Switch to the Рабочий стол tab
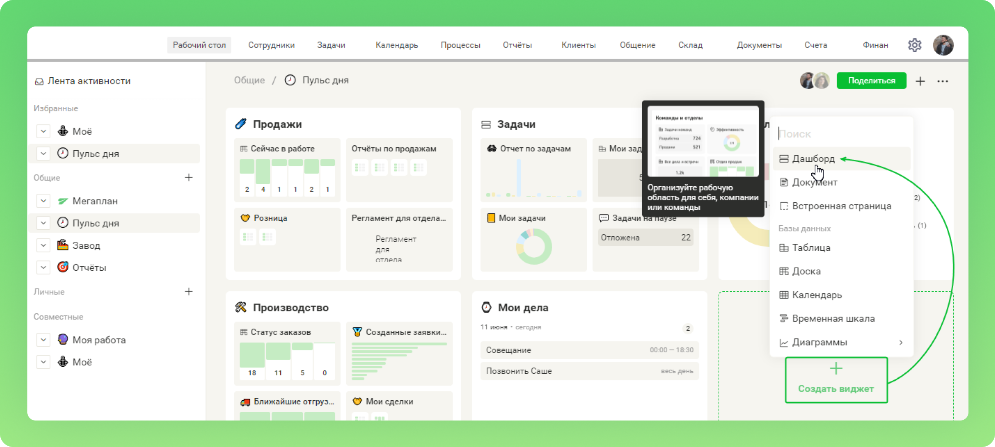Image resolution: width=995 pixels, height=447 pixels. pos(199,45)
